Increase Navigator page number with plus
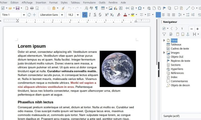This screenshot has width=201, height=120. pos(197,29)
